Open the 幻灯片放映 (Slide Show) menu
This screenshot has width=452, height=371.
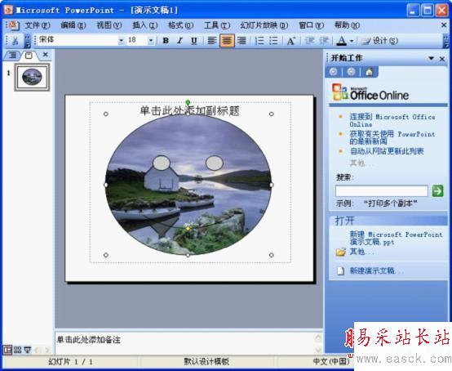coord(264,25)
